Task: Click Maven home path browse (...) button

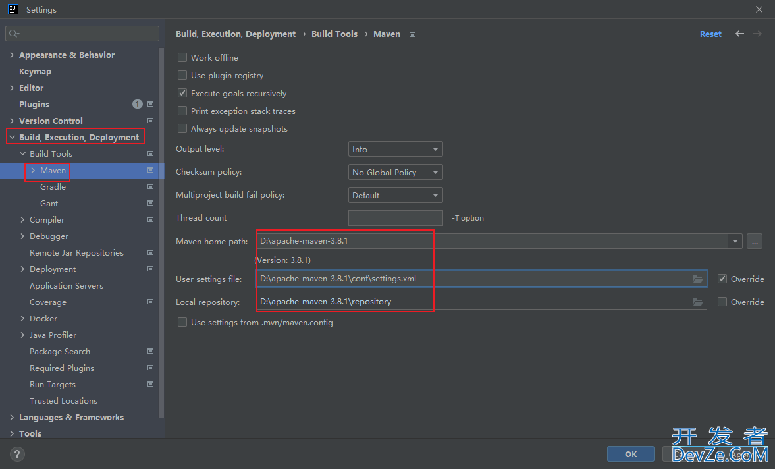Action: click(754, 241)
